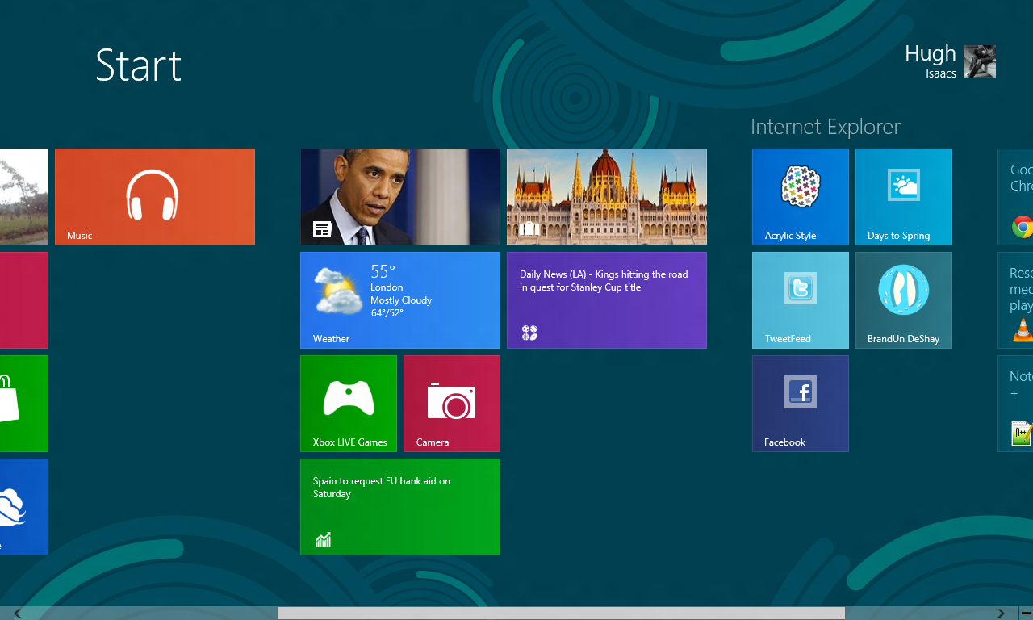Screen dimensions: 1033x620
Task: Click the zoom-out minus button at corner
Action: coord(1026,614)
